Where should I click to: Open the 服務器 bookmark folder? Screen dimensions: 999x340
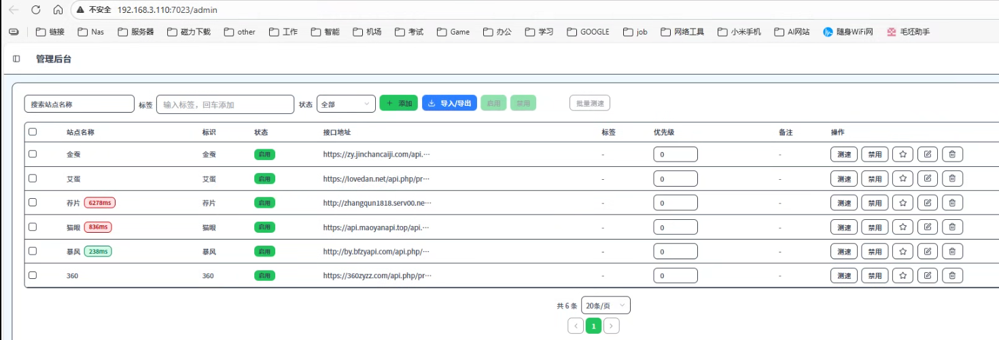136,32
